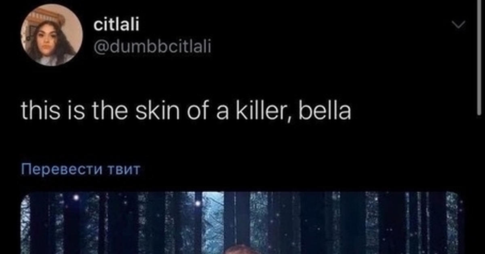
Task: Click citlali's profile avatar
Action: click(x=51, y=35)
